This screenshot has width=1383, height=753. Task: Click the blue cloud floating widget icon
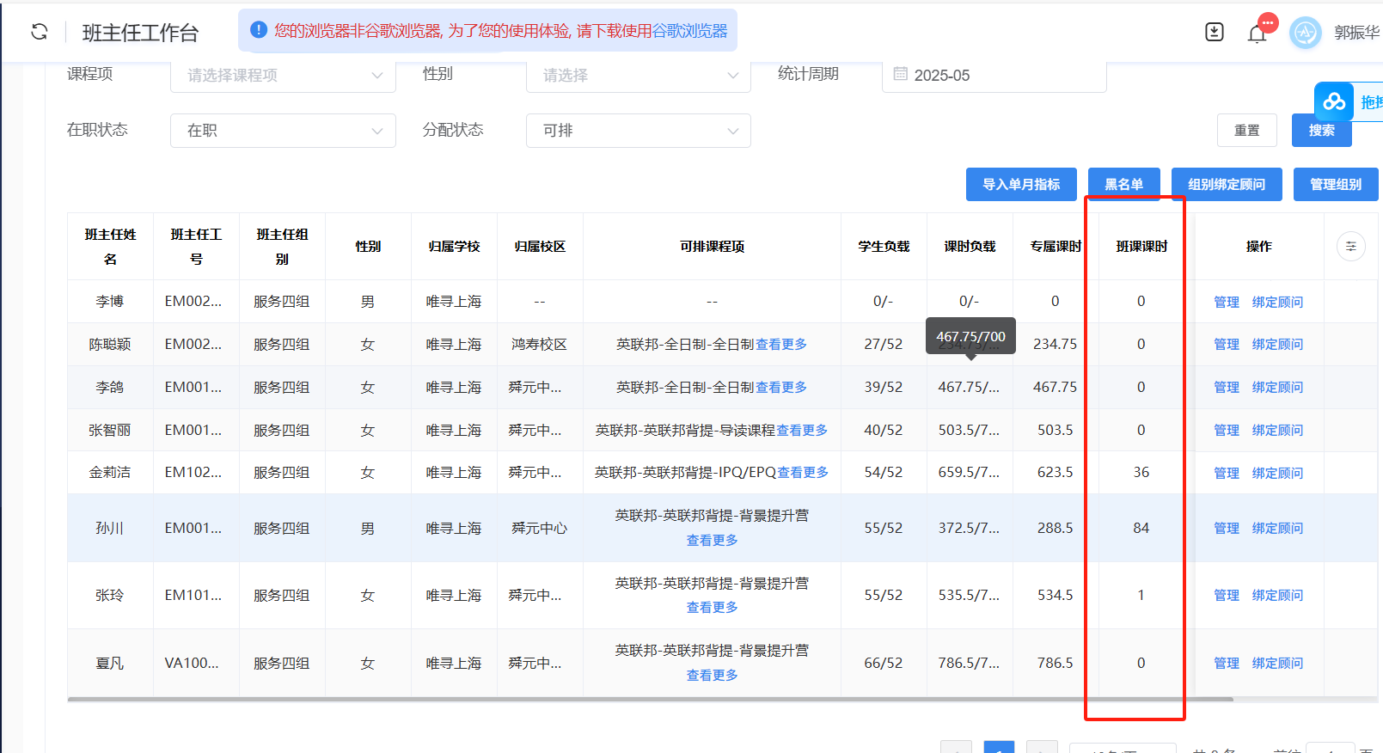(1334, 102)
